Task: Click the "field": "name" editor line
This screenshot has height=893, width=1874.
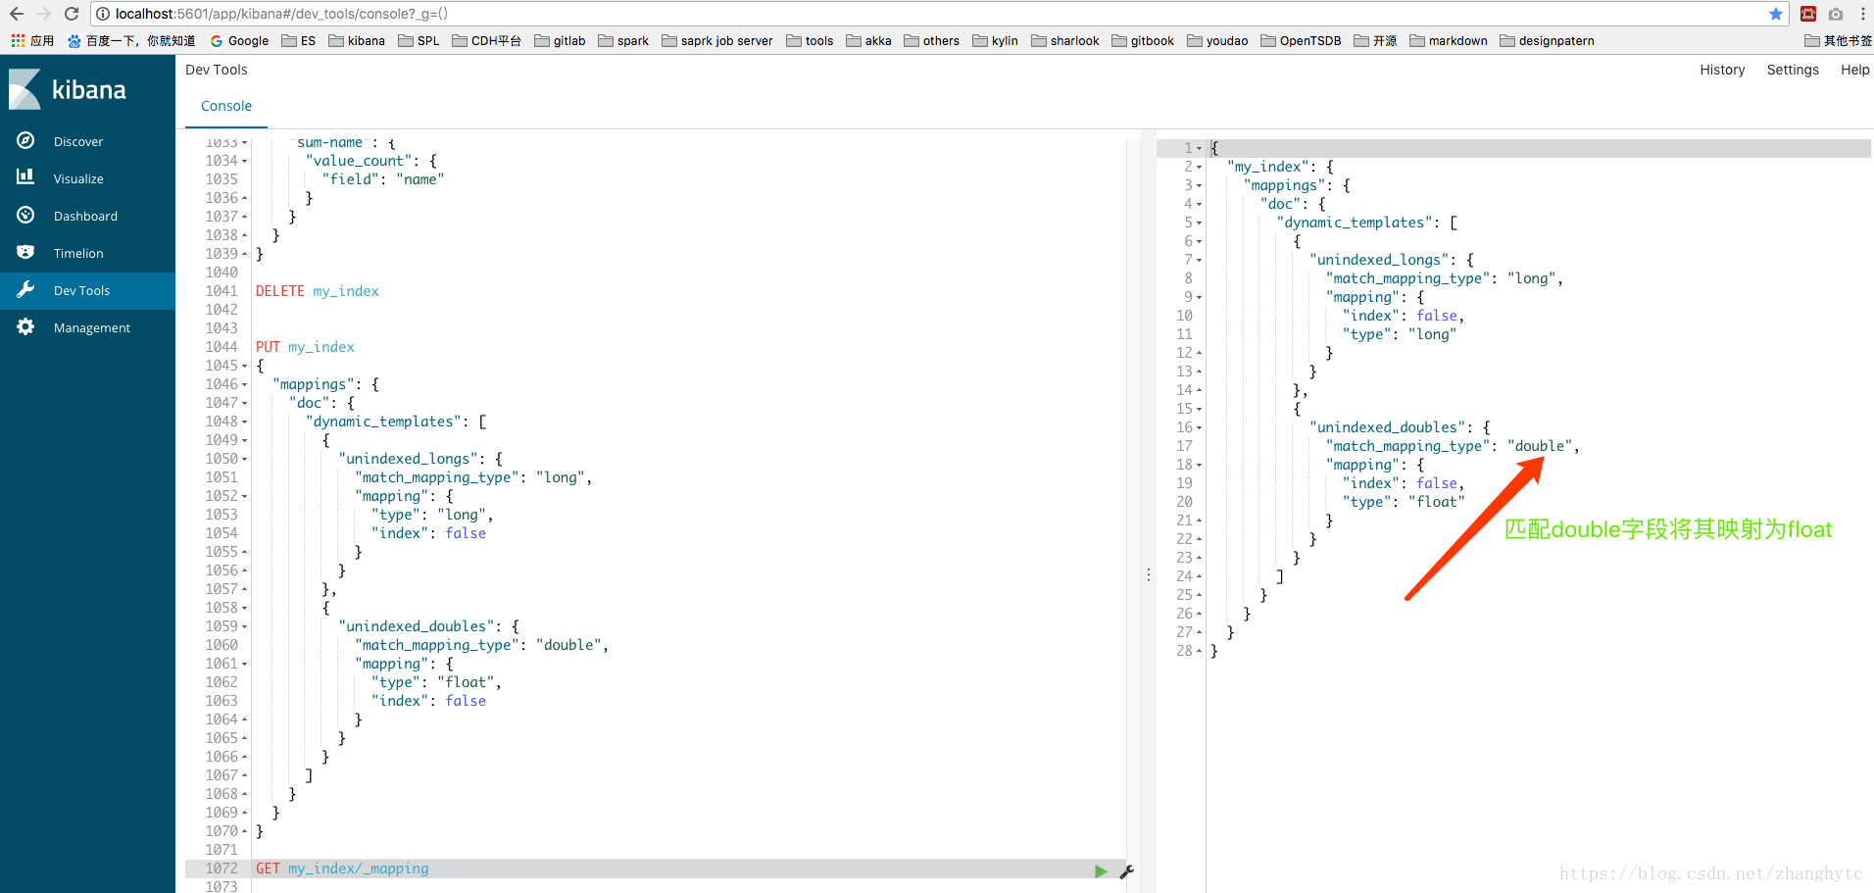Action: (383, 179)
